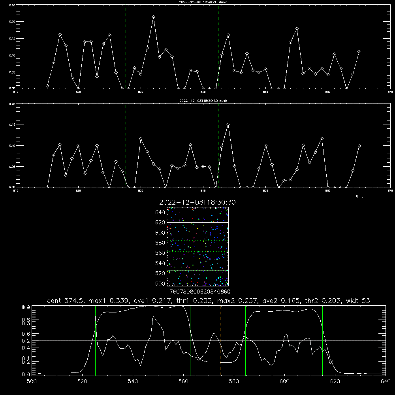Click the '540' x-axis label of the bottom plot
This screenshot has height=395, width=395.
[133, 382]
